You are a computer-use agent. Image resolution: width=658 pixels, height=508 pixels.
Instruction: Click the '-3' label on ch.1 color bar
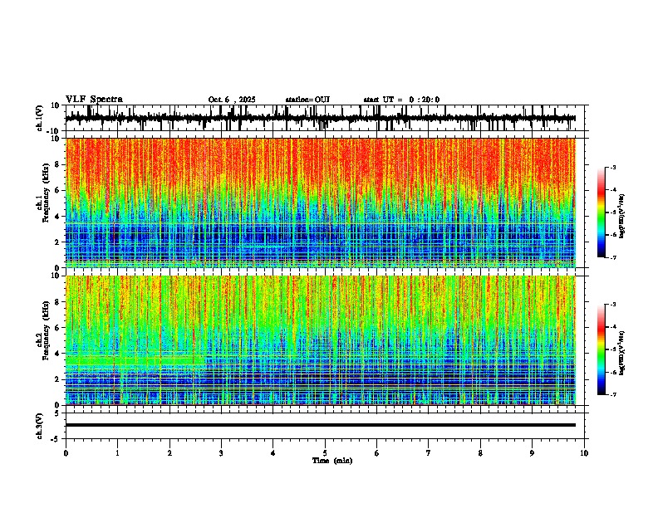point(613,167)
